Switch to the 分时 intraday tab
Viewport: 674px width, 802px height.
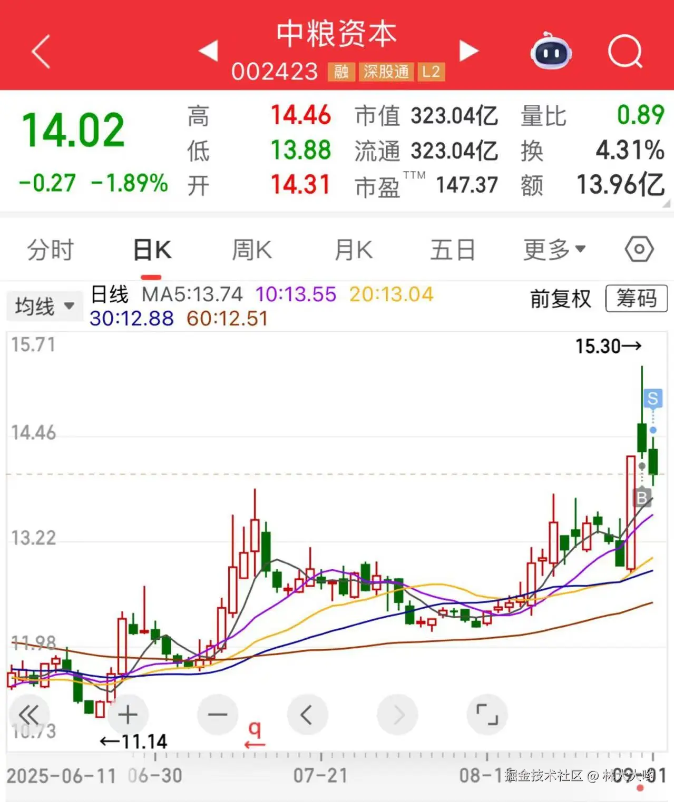[49, 249]
